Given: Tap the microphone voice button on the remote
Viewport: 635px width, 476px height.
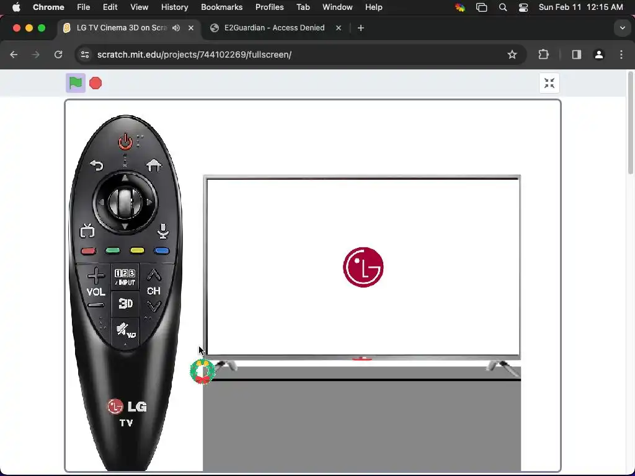Looking at the screenshot, I should tap(163, 231).
